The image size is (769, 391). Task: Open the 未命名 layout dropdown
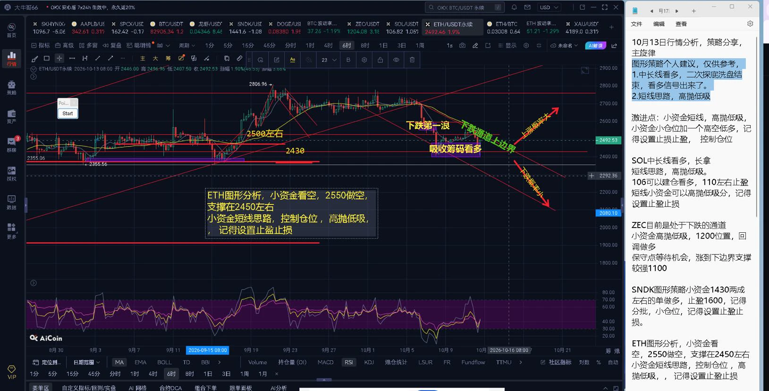[564, 45]
